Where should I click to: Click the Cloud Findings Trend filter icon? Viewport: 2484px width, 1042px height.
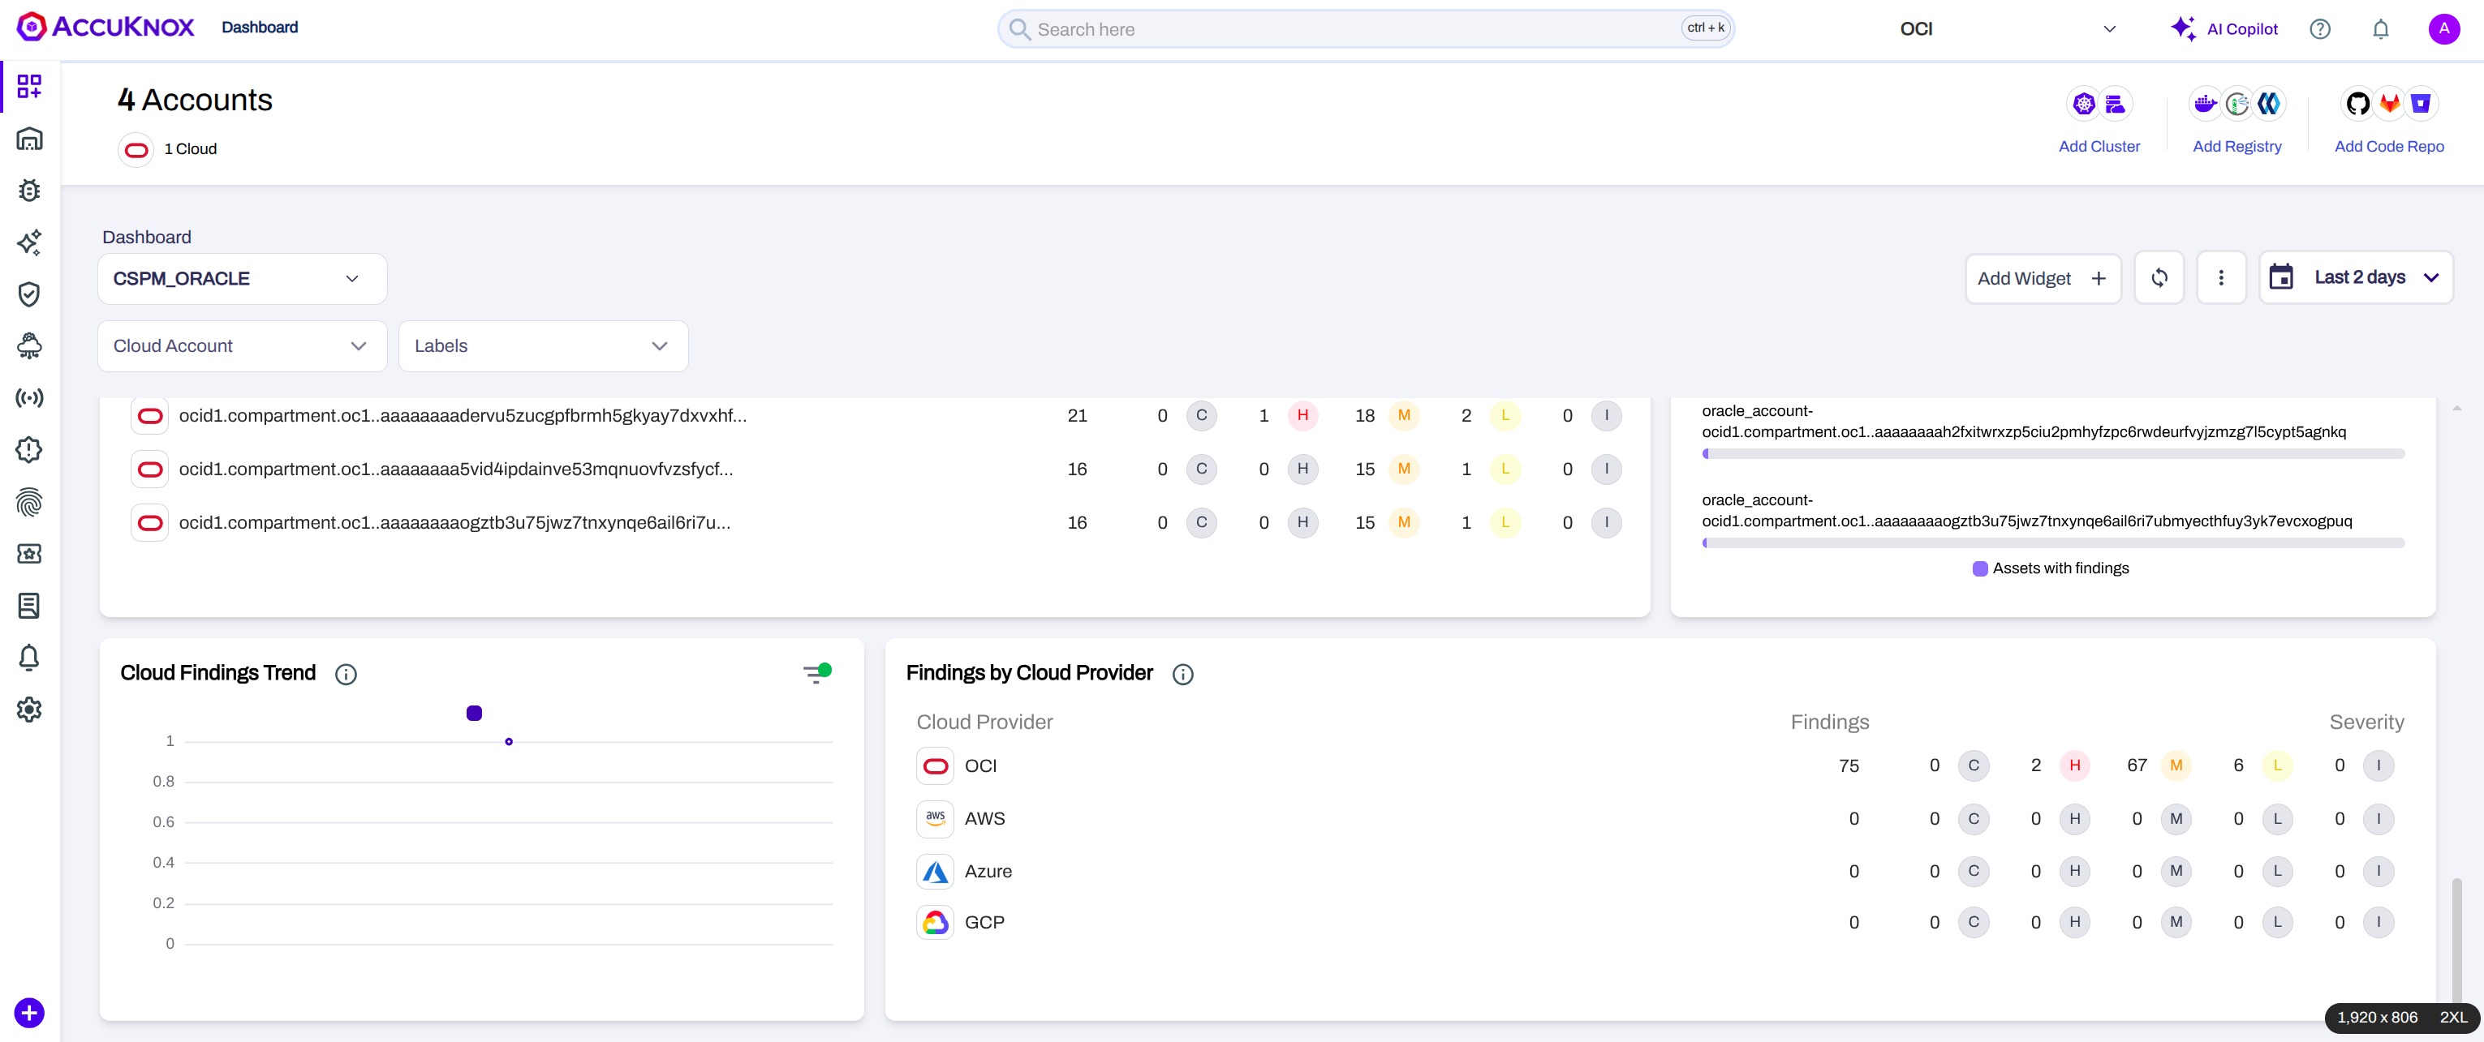click(x=816, y=674)
